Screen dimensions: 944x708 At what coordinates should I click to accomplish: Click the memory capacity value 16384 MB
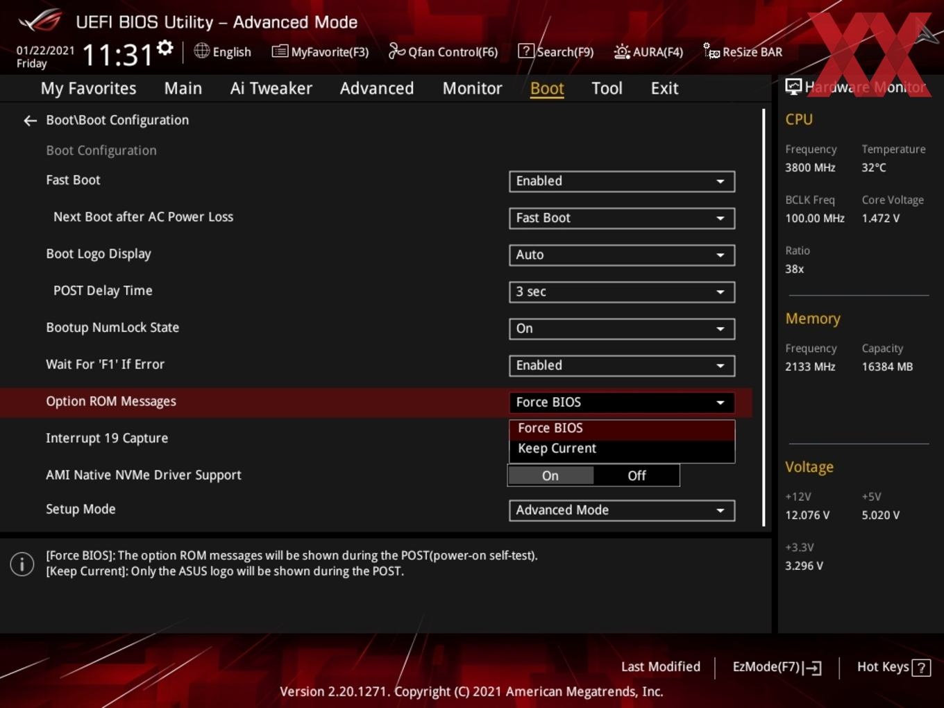tap(887, 366)
